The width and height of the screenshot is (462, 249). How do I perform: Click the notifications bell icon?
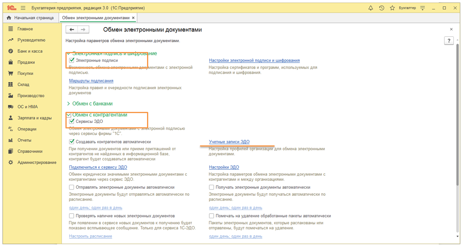[371, 8]
